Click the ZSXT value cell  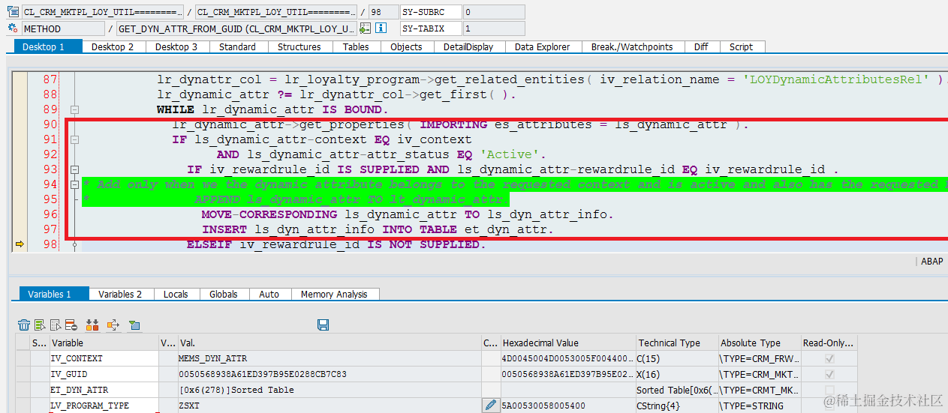click(x=329, y=406)
